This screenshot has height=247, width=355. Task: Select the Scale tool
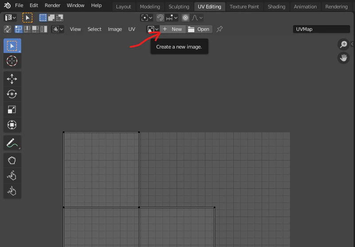click(x=12, y=109)
